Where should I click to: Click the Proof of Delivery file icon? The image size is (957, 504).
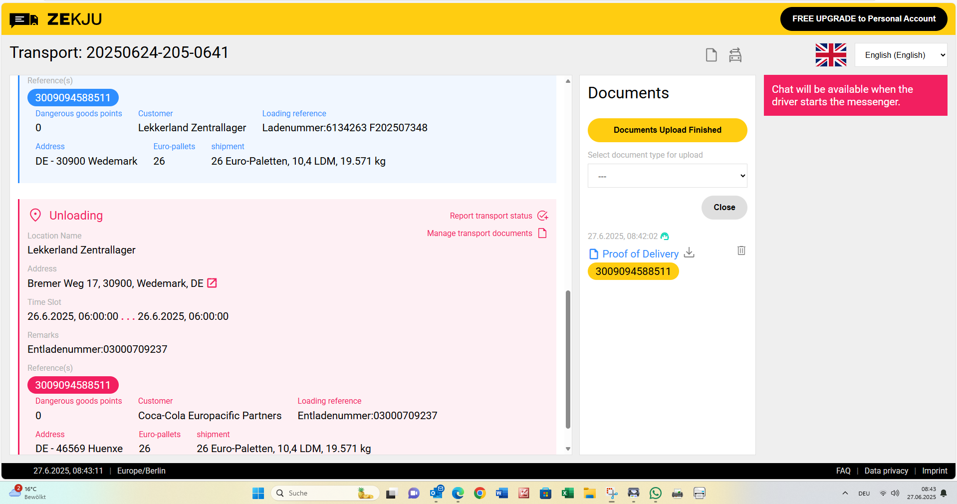[594, 254]
